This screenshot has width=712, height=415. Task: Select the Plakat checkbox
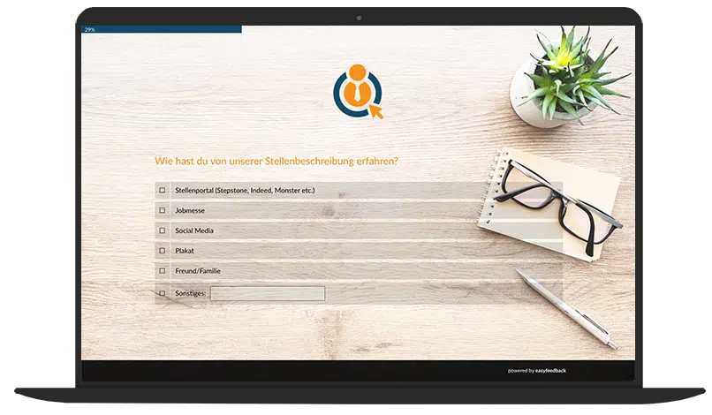click(162, 251)
